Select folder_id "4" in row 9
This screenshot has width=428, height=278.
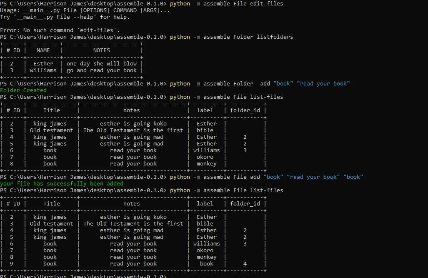(x=245, y=264)
